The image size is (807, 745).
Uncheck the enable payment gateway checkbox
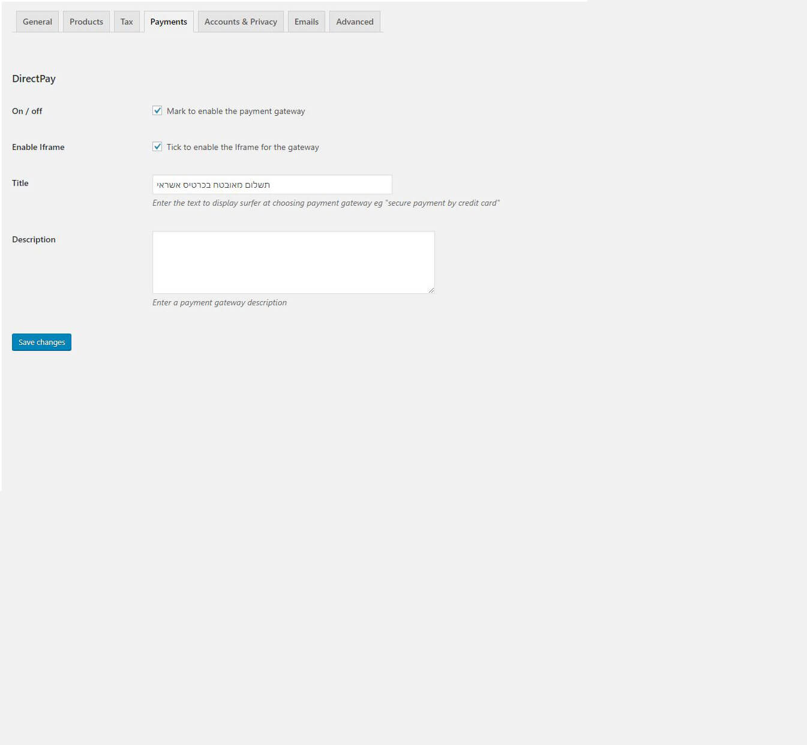tap(157, 110)
